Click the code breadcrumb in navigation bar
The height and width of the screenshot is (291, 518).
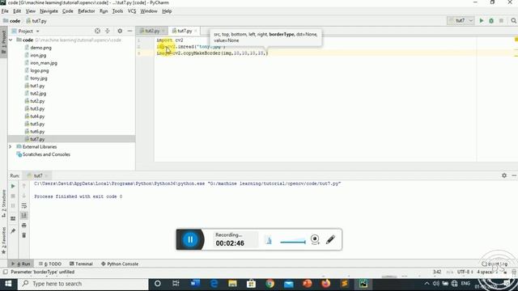point(12,20)
